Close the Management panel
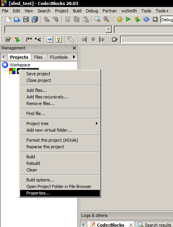This screenshot has width=173, height=227. click(74, 48)
